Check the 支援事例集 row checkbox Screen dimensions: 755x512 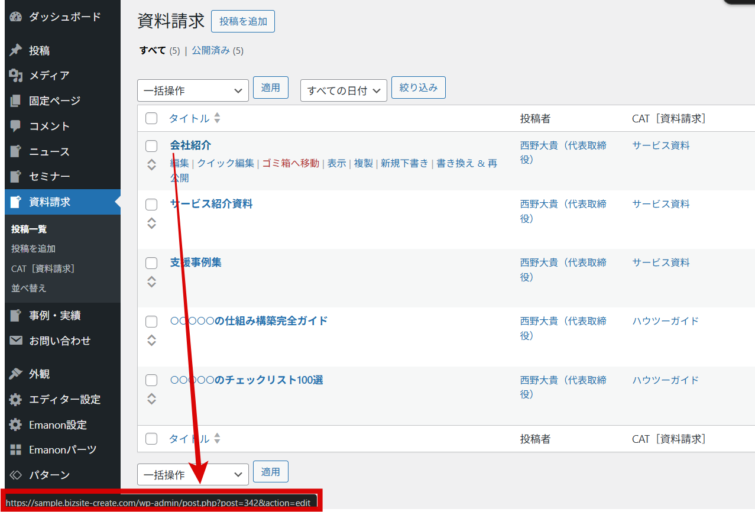(x=151, y=263)
